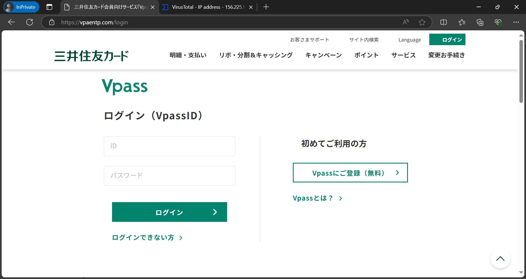The width and height of the screenshot is (526, 279).
Task: Click the scrollbar down arrow
Action: click(x=521, y=272)
